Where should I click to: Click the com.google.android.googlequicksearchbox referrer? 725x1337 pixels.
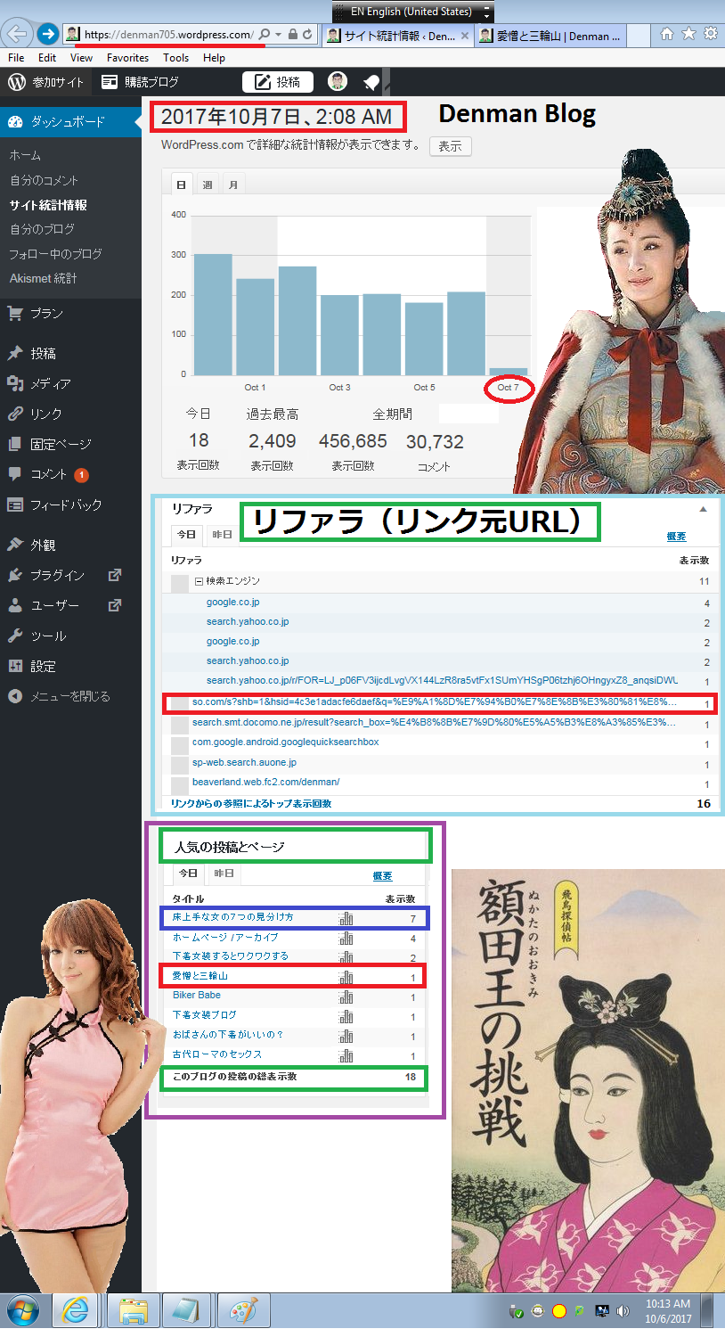tap(286, 742)
